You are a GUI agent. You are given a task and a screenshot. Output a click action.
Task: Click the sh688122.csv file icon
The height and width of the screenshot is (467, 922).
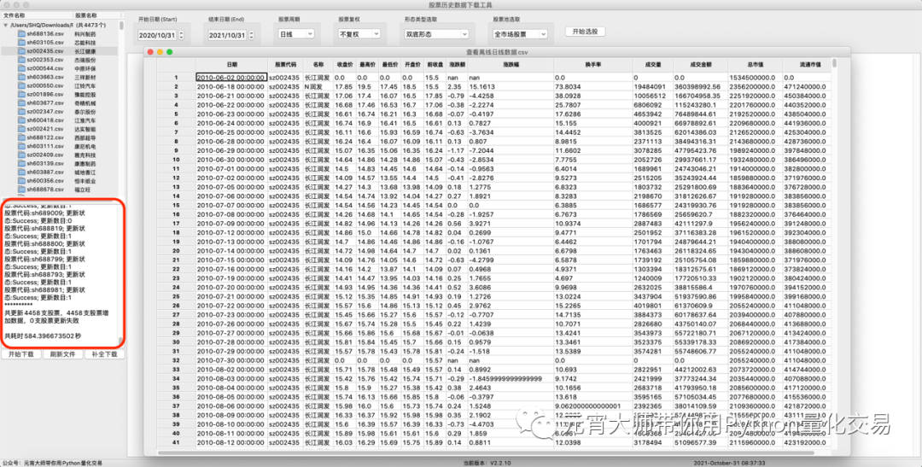pos(21,137)
